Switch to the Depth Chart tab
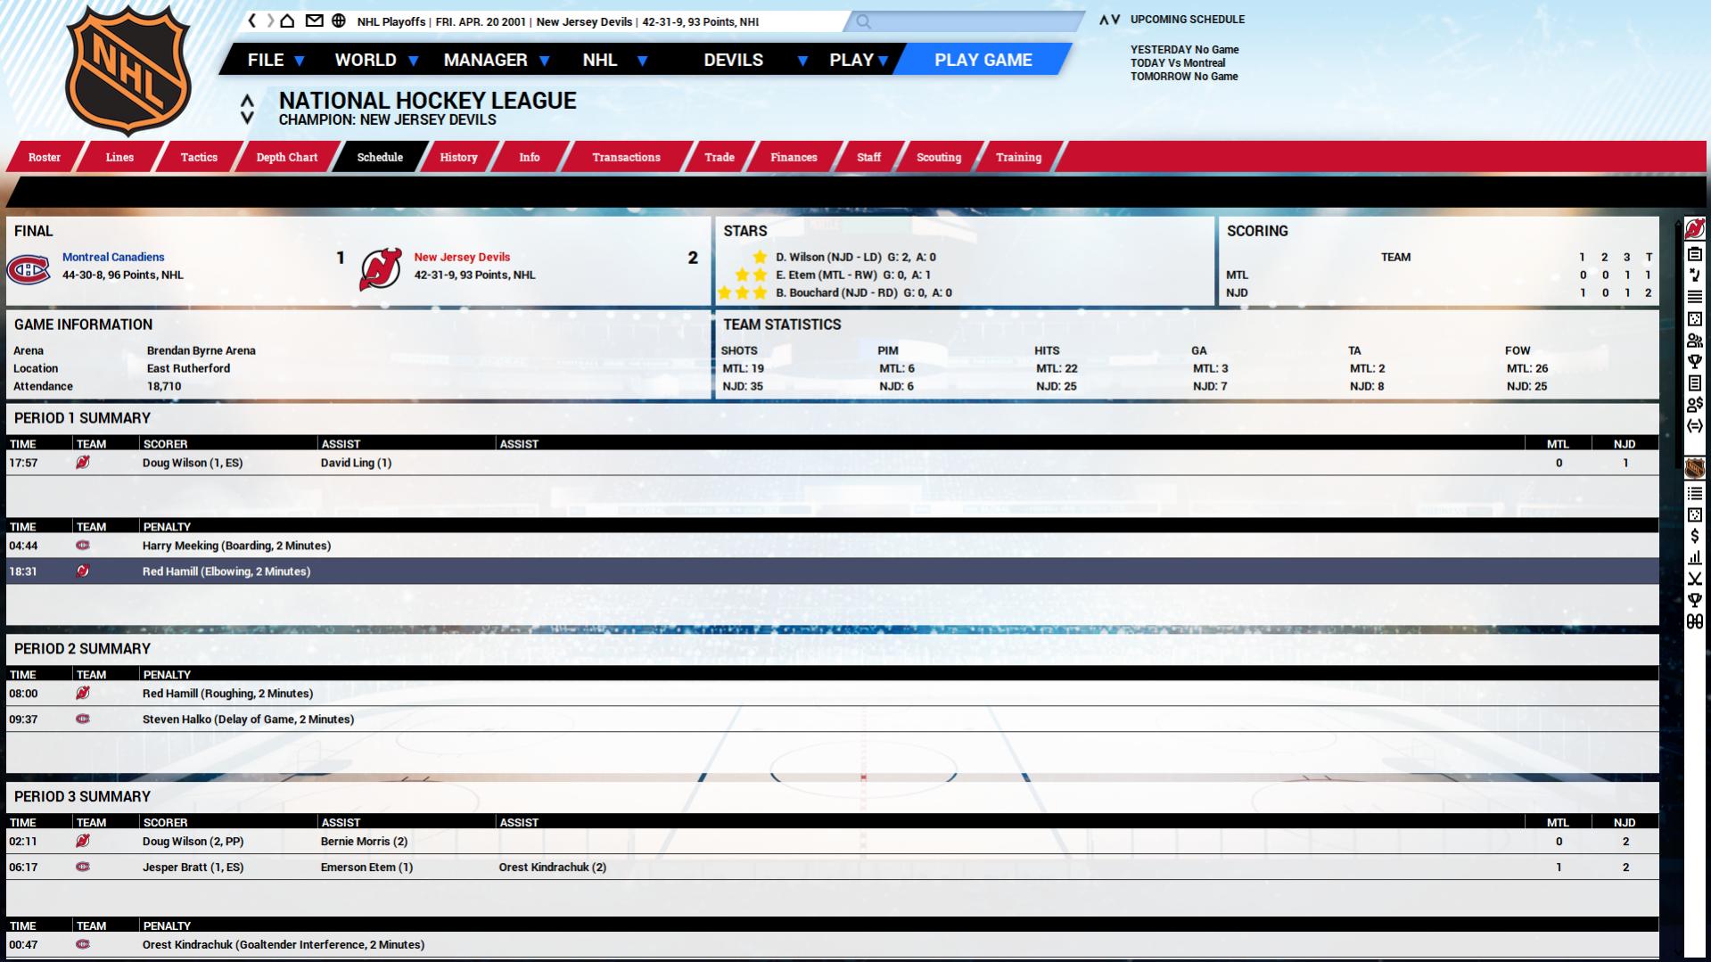The height and width of the screenshot is (962, 1711). (x=287, y=157)
